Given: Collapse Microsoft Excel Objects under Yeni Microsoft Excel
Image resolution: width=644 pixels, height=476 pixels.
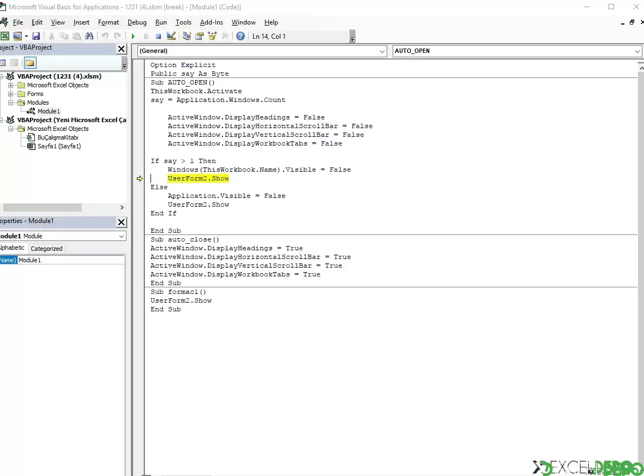Looking at the screenshot, I should pos(11,129).
